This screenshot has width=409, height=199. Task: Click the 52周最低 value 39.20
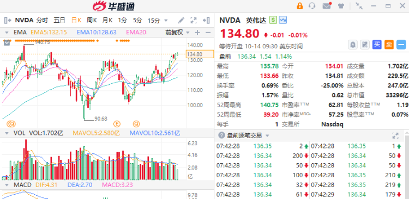270,115
